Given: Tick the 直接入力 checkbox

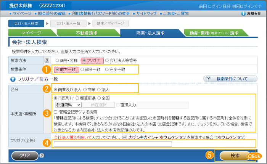Looking at the screenshot, I should pos(117,105).
